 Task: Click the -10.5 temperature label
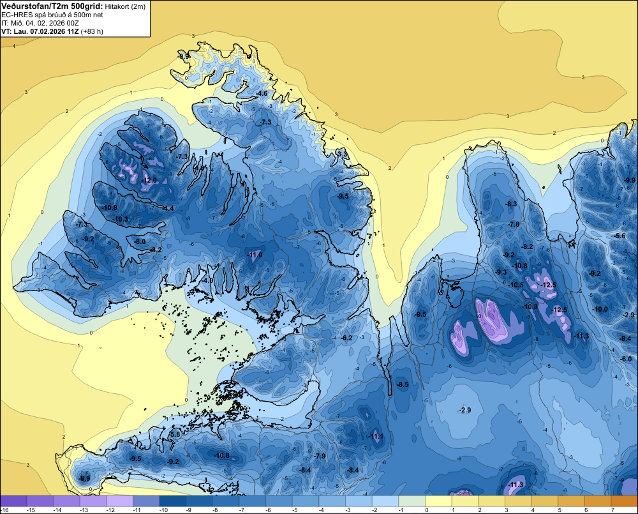516,285
